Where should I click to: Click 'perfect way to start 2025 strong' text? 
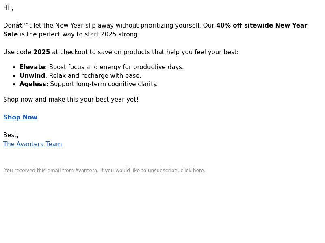(89, 34)
